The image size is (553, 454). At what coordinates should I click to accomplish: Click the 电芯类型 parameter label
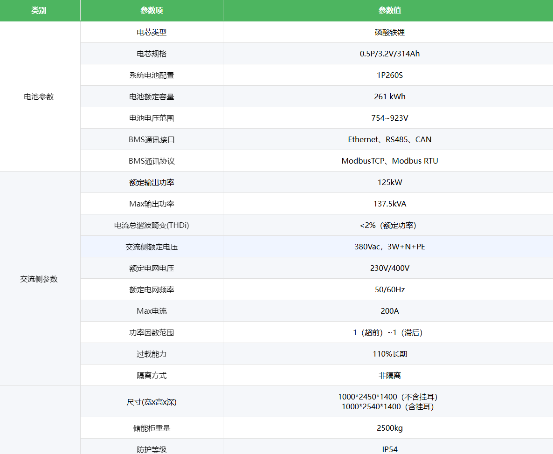point(152,33)
